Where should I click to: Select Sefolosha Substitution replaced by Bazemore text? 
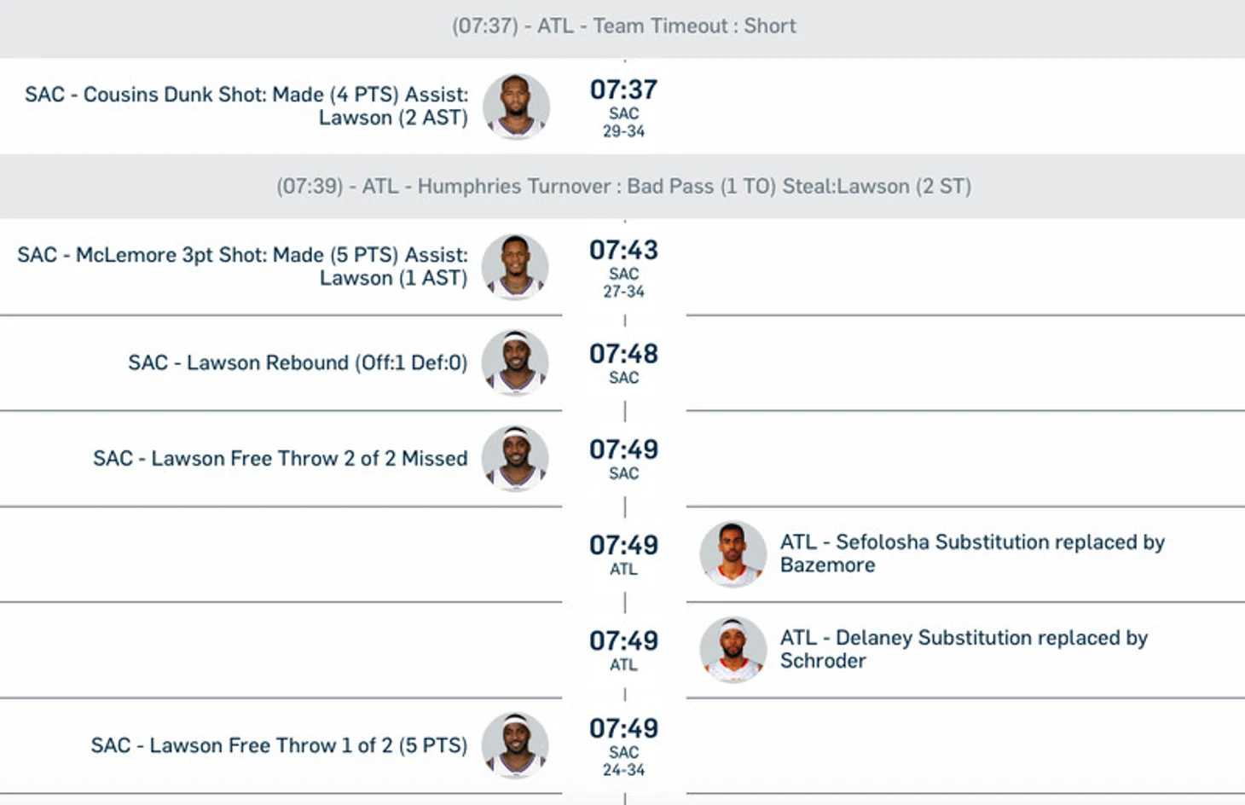pos(972,553)
